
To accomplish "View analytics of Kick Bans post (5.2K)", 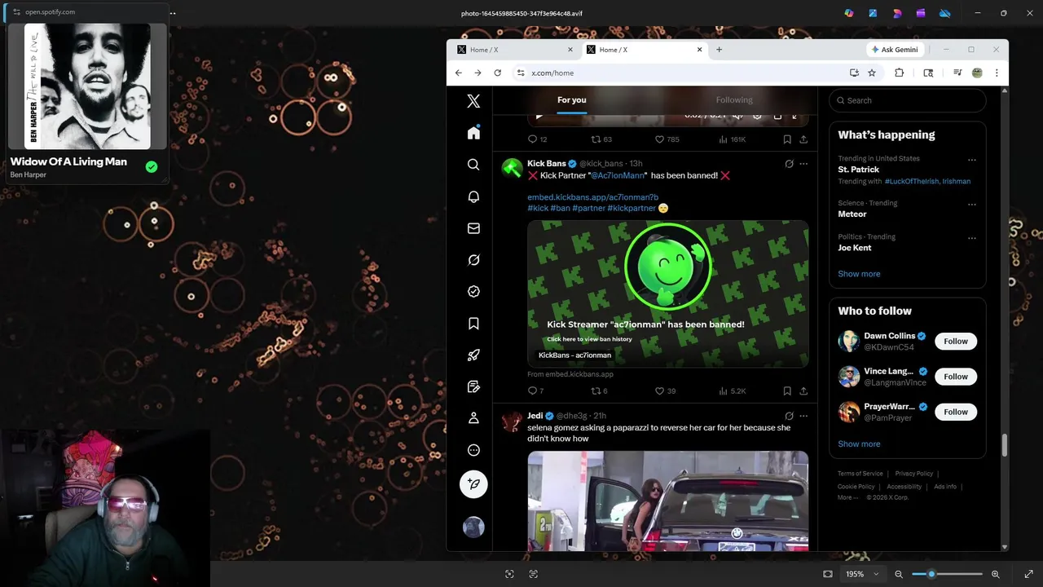I will [732, 391].
